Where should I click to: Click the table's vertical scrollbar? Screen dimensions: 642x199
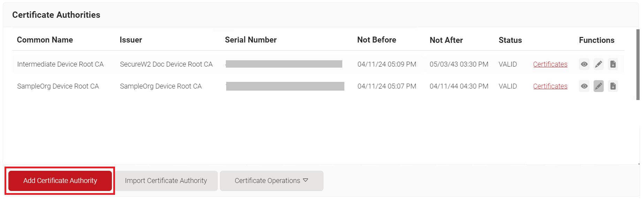point(638,64)
